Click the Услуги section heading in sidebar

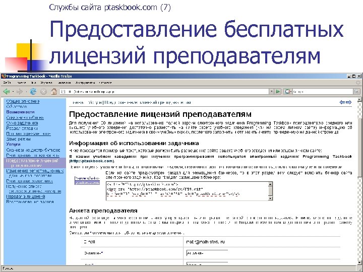pyautogui.click(x=13, y=145)
